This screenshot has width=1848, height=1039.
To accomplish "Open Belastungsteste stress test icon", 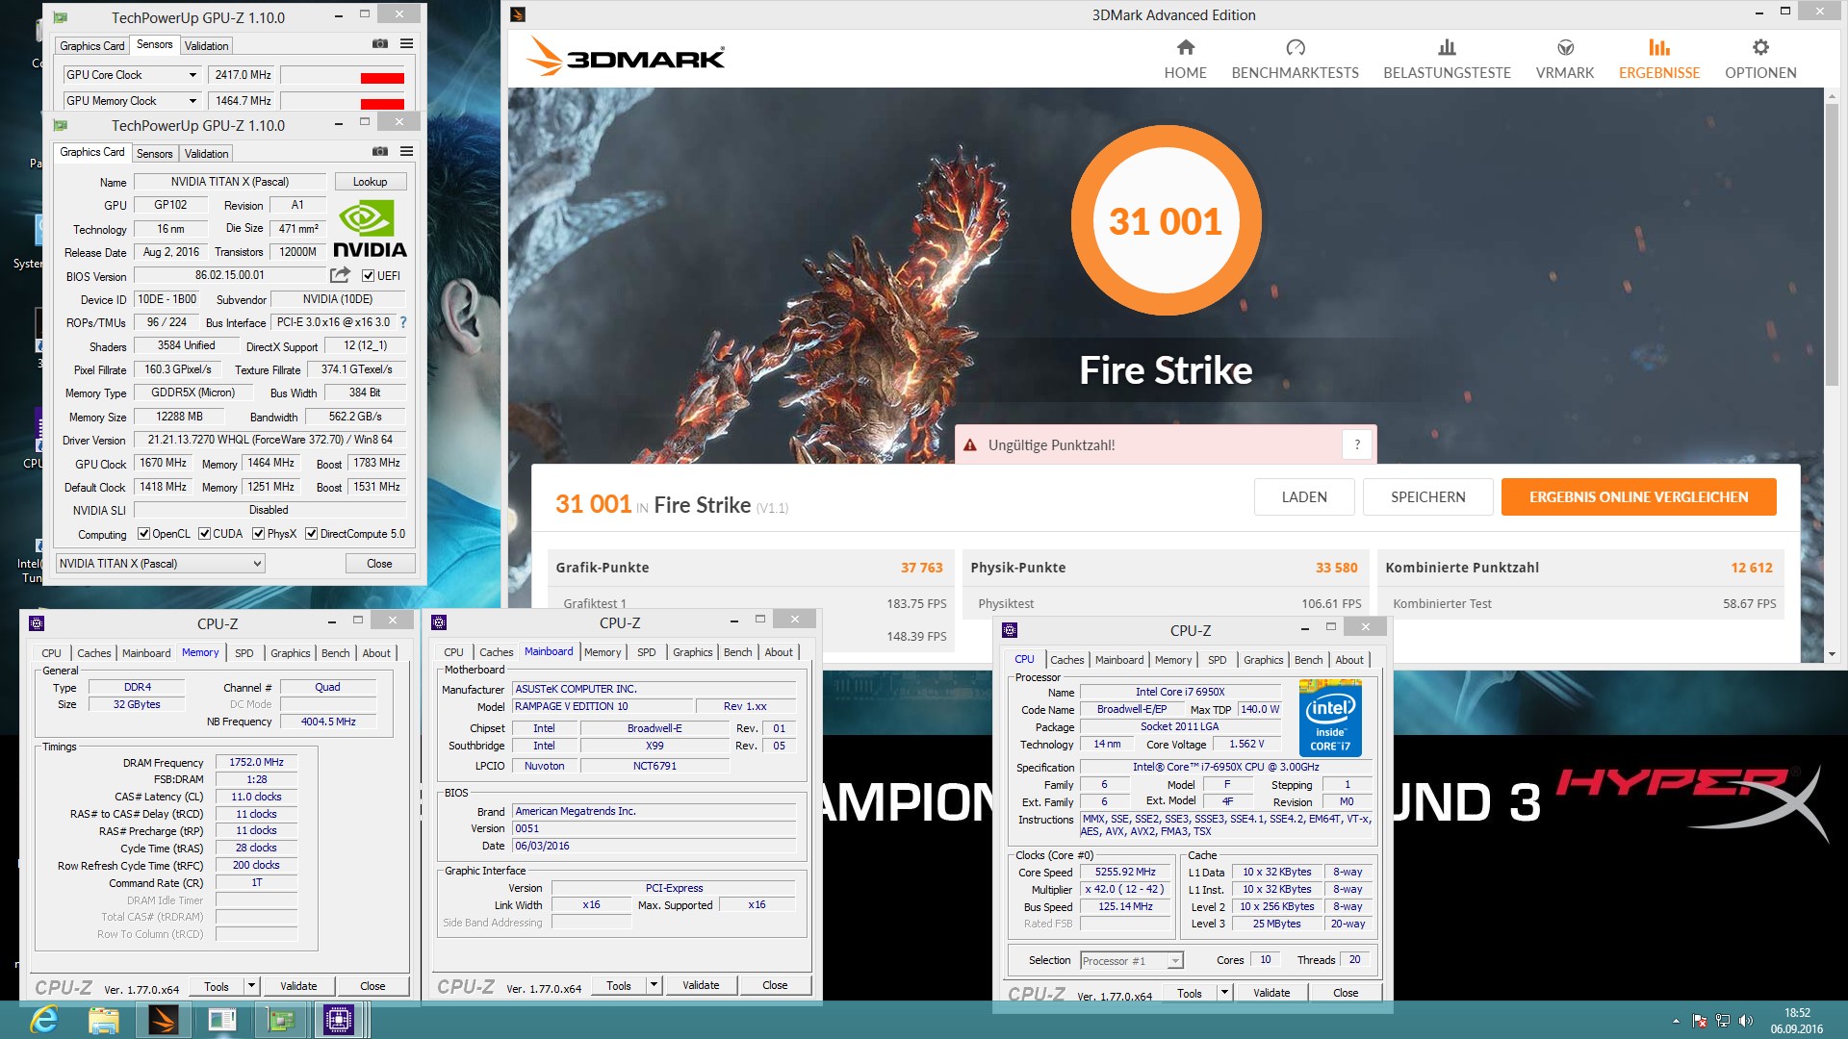I will 1446,48.
